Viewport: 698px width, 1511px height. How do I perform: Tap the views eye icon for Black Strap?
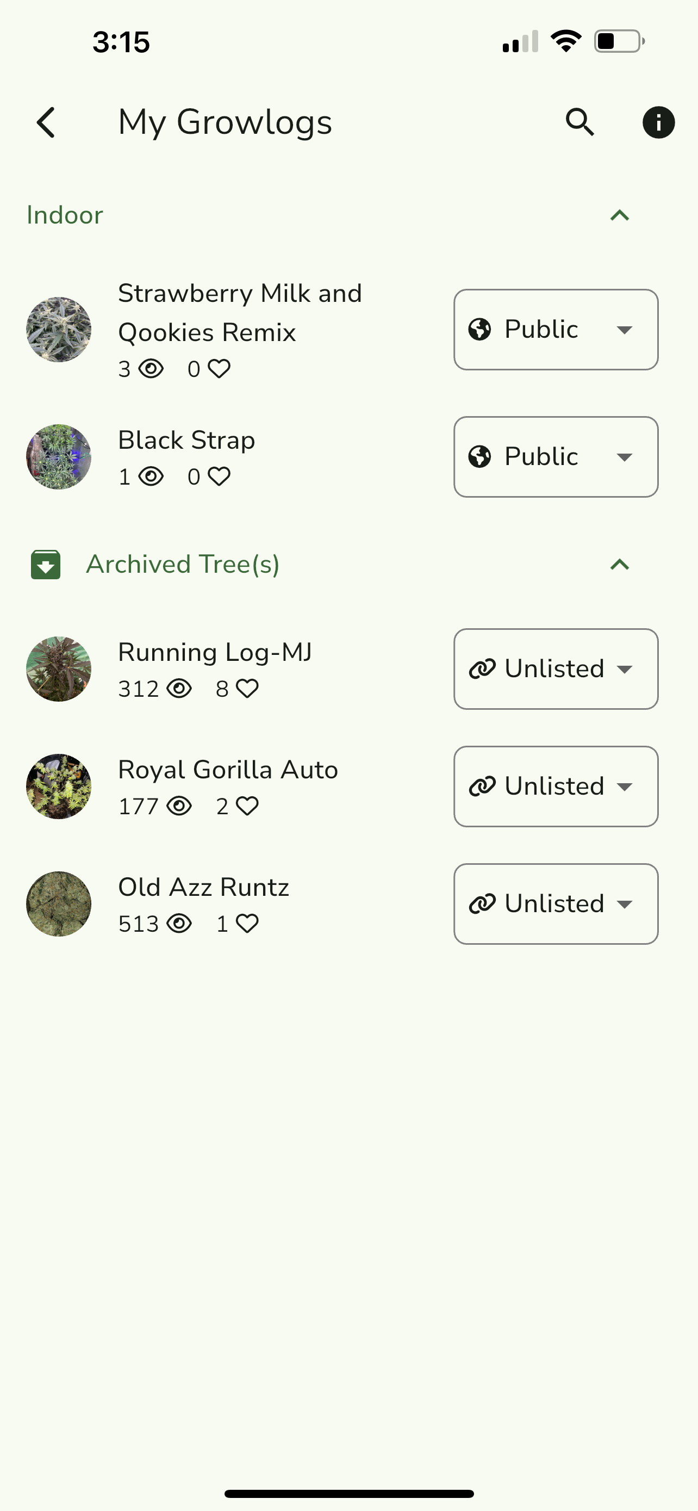(151, 476)
